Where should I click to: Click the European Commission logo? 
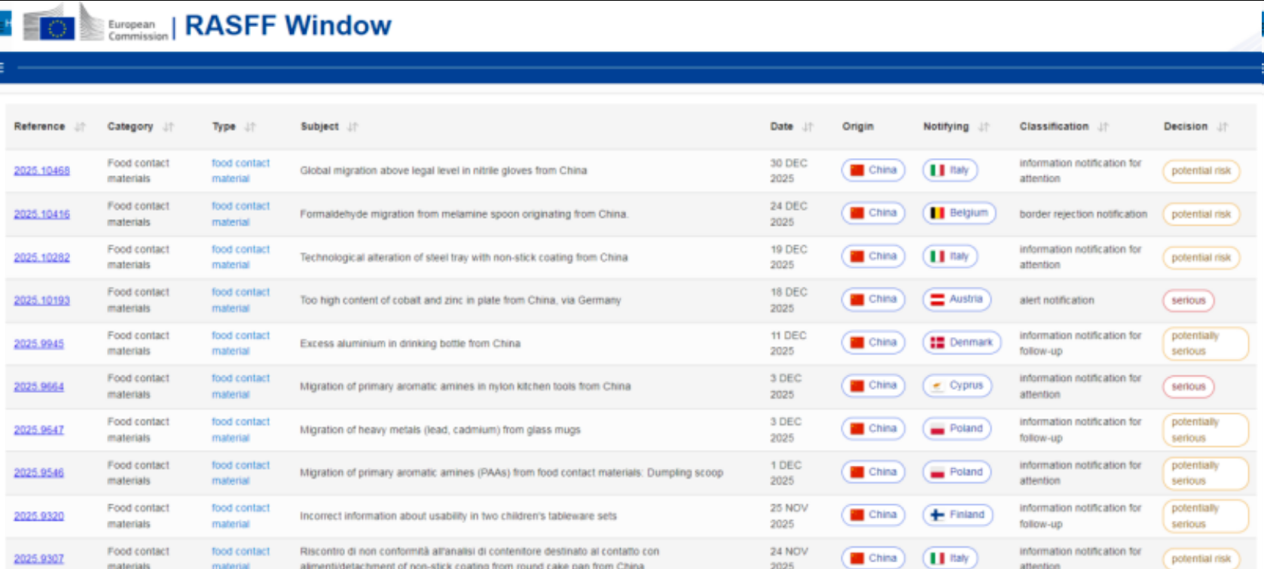pyautogui.click(x=94, y=24)
